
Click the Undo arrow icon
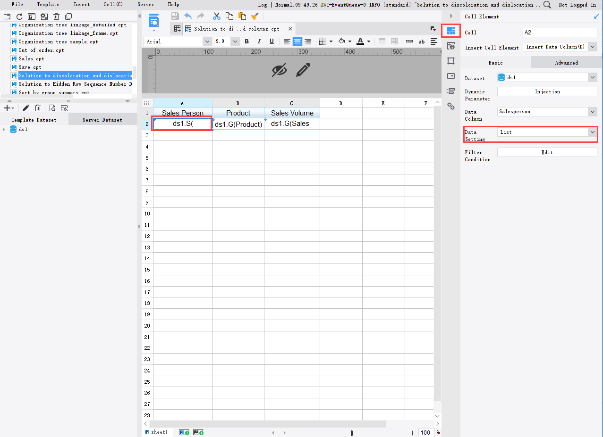(x=188, y=16)
